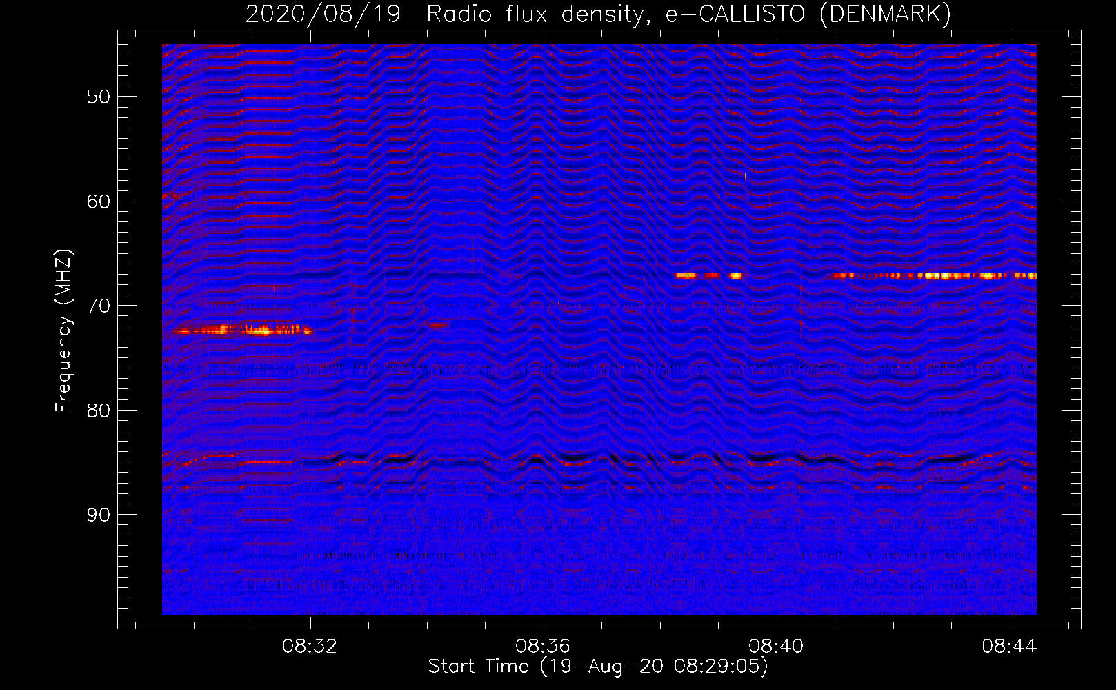Click the 50 frequency tick label
The height and width of the screenshot is (690, 1116).
[99, 97]
